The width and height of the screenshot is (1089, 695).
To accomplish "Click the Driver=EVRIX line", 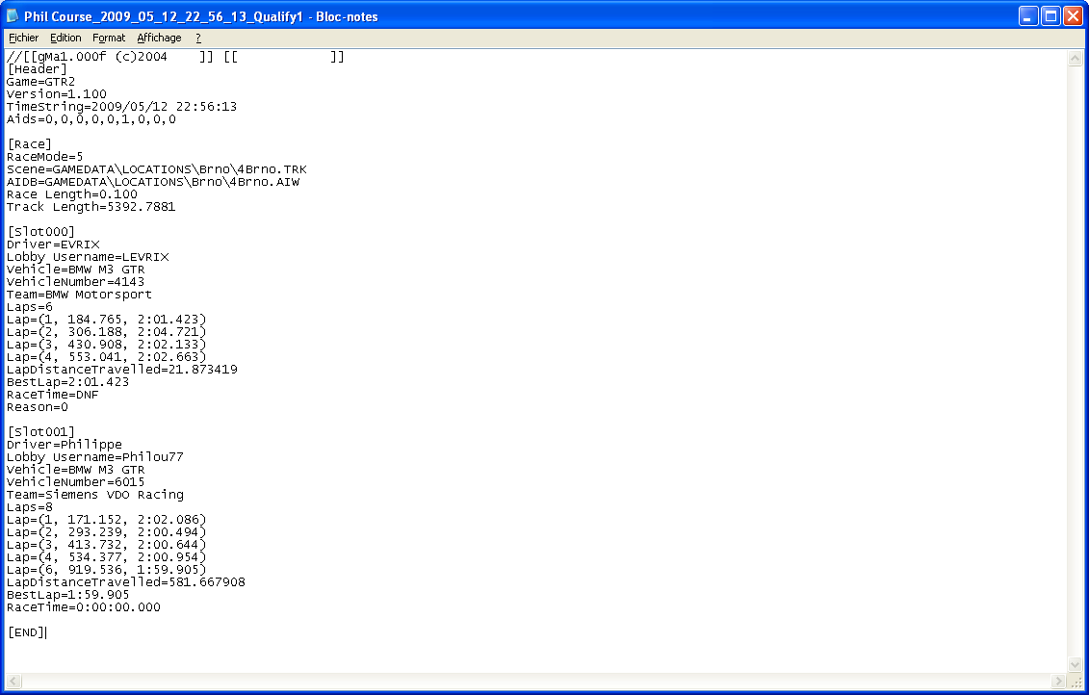I will pos(53,245).
